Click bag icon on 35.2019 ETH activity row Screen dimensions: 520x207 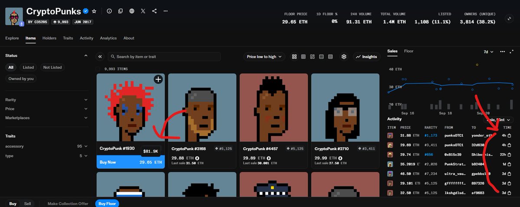pyautogui.click(x=510, y=164)
